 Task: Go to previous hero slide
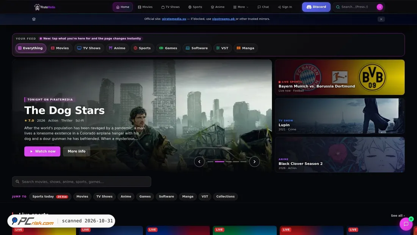[x=199, y=162]
